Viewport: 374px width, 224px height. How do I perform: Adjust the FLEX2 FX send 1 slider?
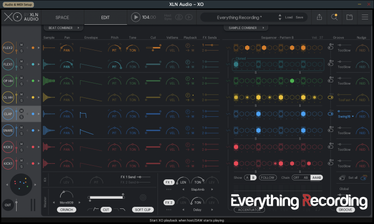point(212,45)
